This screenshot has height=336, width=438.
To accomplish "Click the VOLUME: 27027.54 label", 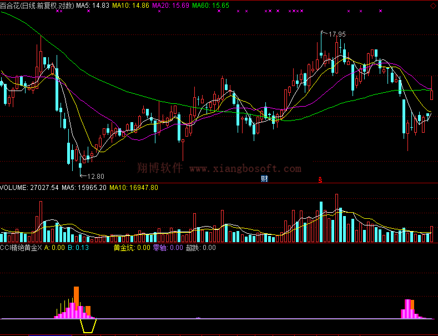I will coord(29,188).
